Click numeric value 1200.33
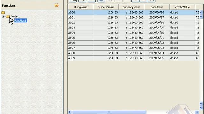Image resolution: width=204 pixels, height=114 pixels. 106,13
